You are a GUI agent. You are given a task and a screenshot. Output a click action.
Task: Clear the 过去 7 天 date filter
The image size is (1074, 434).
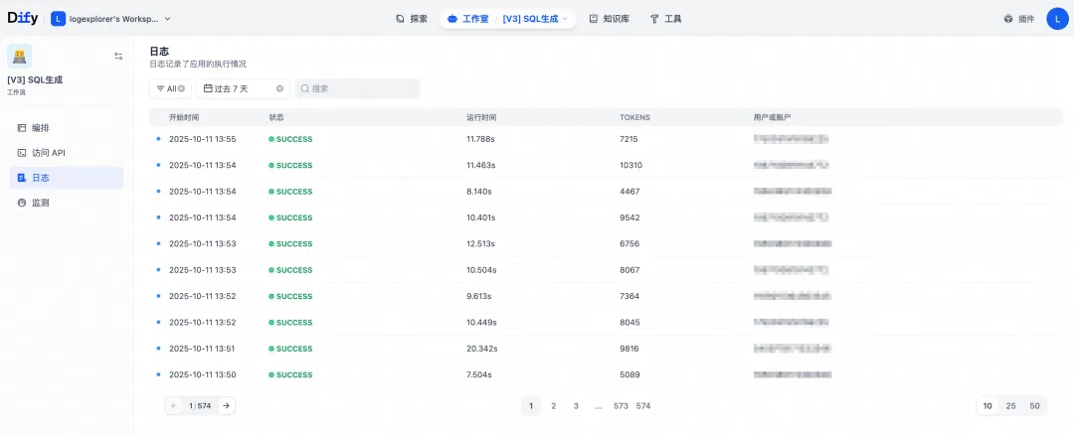279,88
